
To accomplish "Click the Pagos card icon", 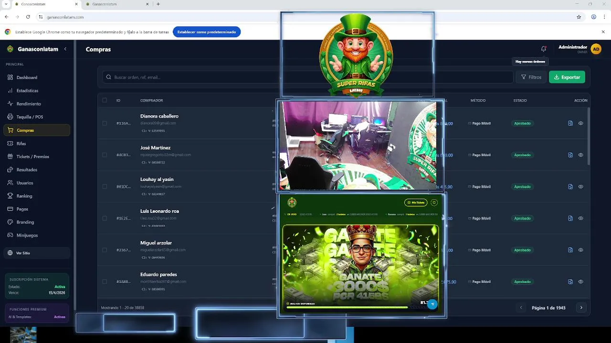I will pos(11,209).
